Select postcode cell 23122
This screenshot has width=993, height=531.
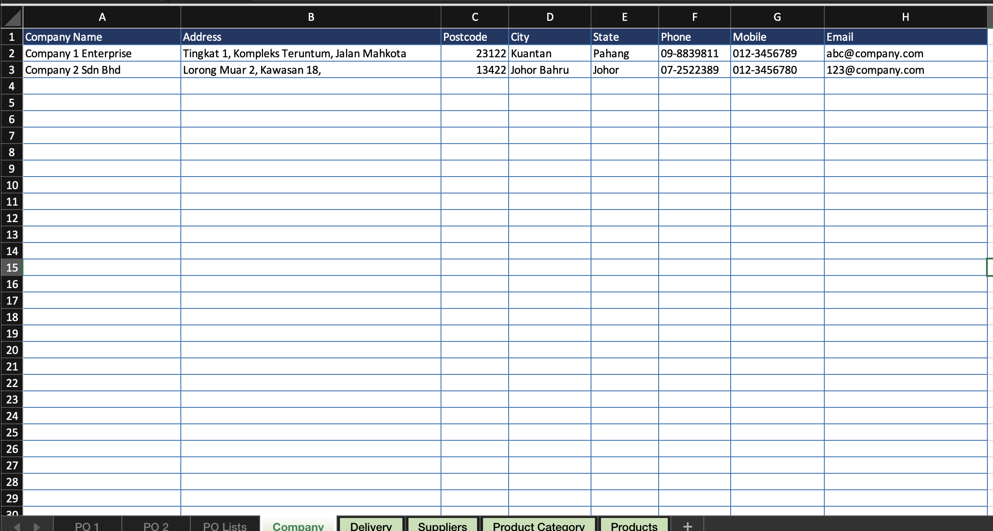(475, 53)
